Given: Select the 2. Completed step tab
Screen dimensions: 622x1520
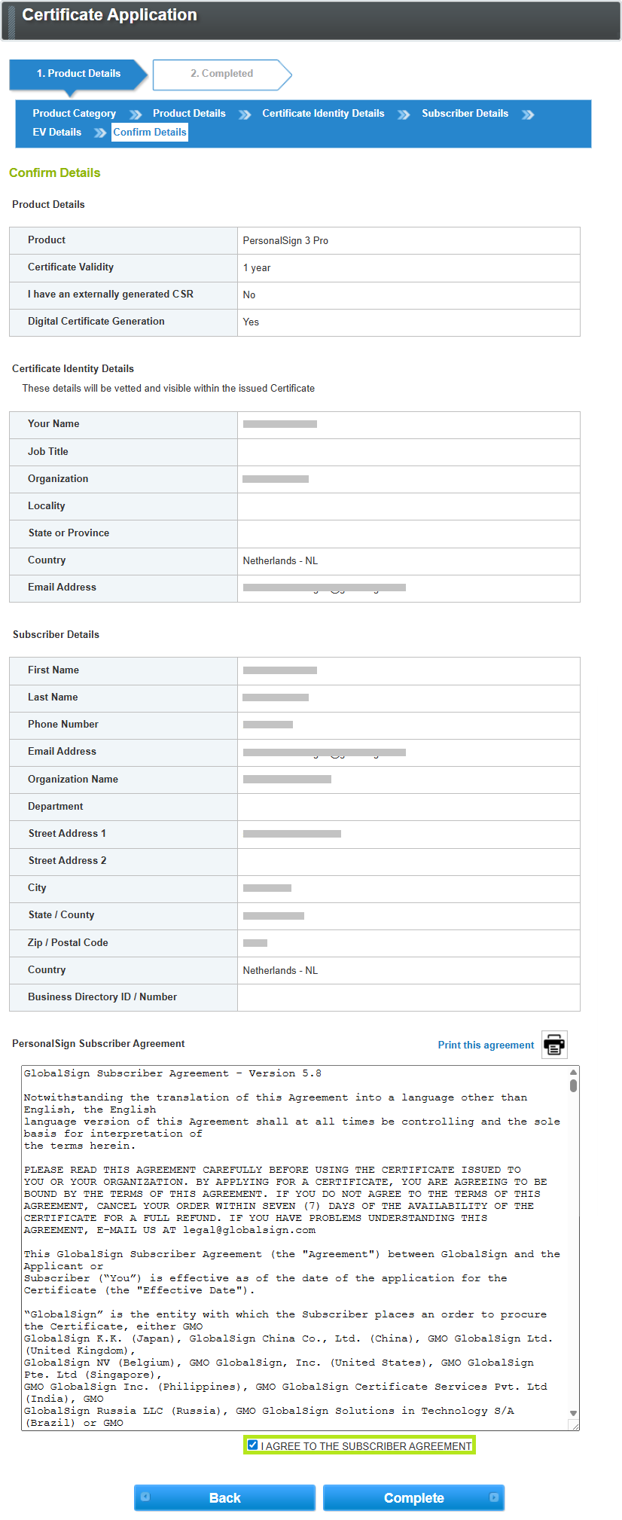Looking at the screenshot, I should pyautogui.click(x=221, y=74).
